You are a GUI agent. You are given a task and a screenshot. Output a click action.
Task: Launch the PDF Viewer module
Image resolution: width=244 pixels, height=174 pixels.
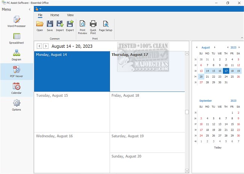(17, 72)
